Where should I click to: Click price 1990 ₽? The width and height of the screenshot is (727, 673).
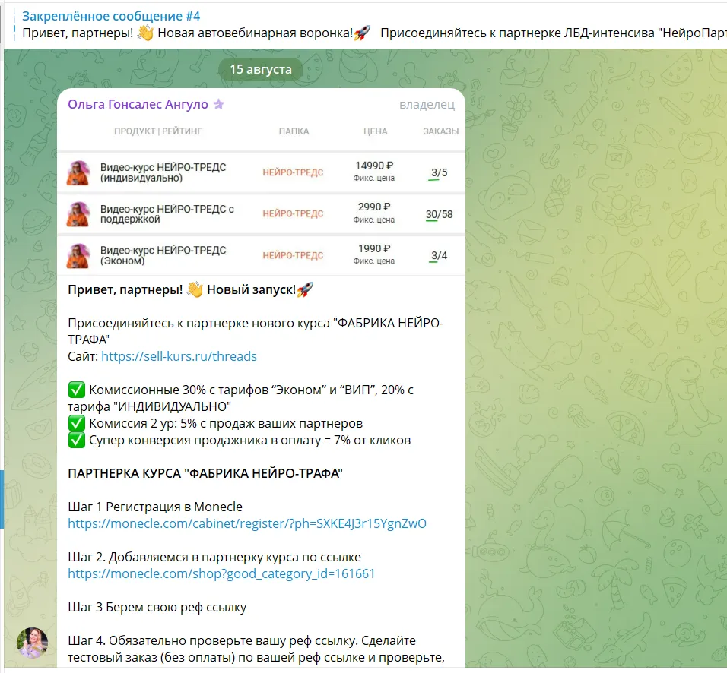tap(374, 248)
